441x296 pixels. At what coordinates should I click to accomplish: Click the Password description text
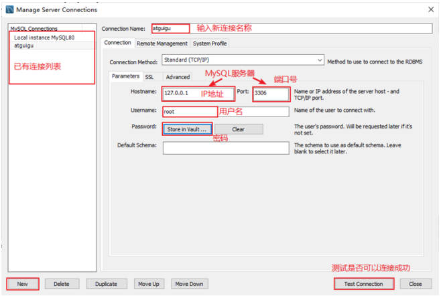(x=353, y=129)
